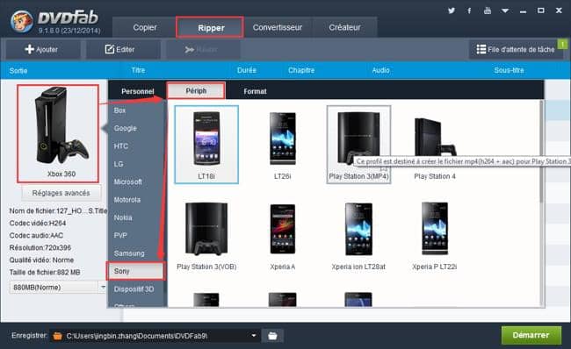Click the Codec audio:AAC text
Screen dimensions: 571x349
[36, 236]
